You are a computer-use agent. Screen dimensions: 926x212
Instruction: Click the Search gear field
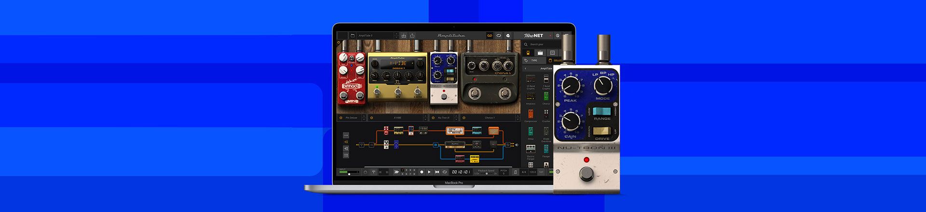[x=541, y=44]
